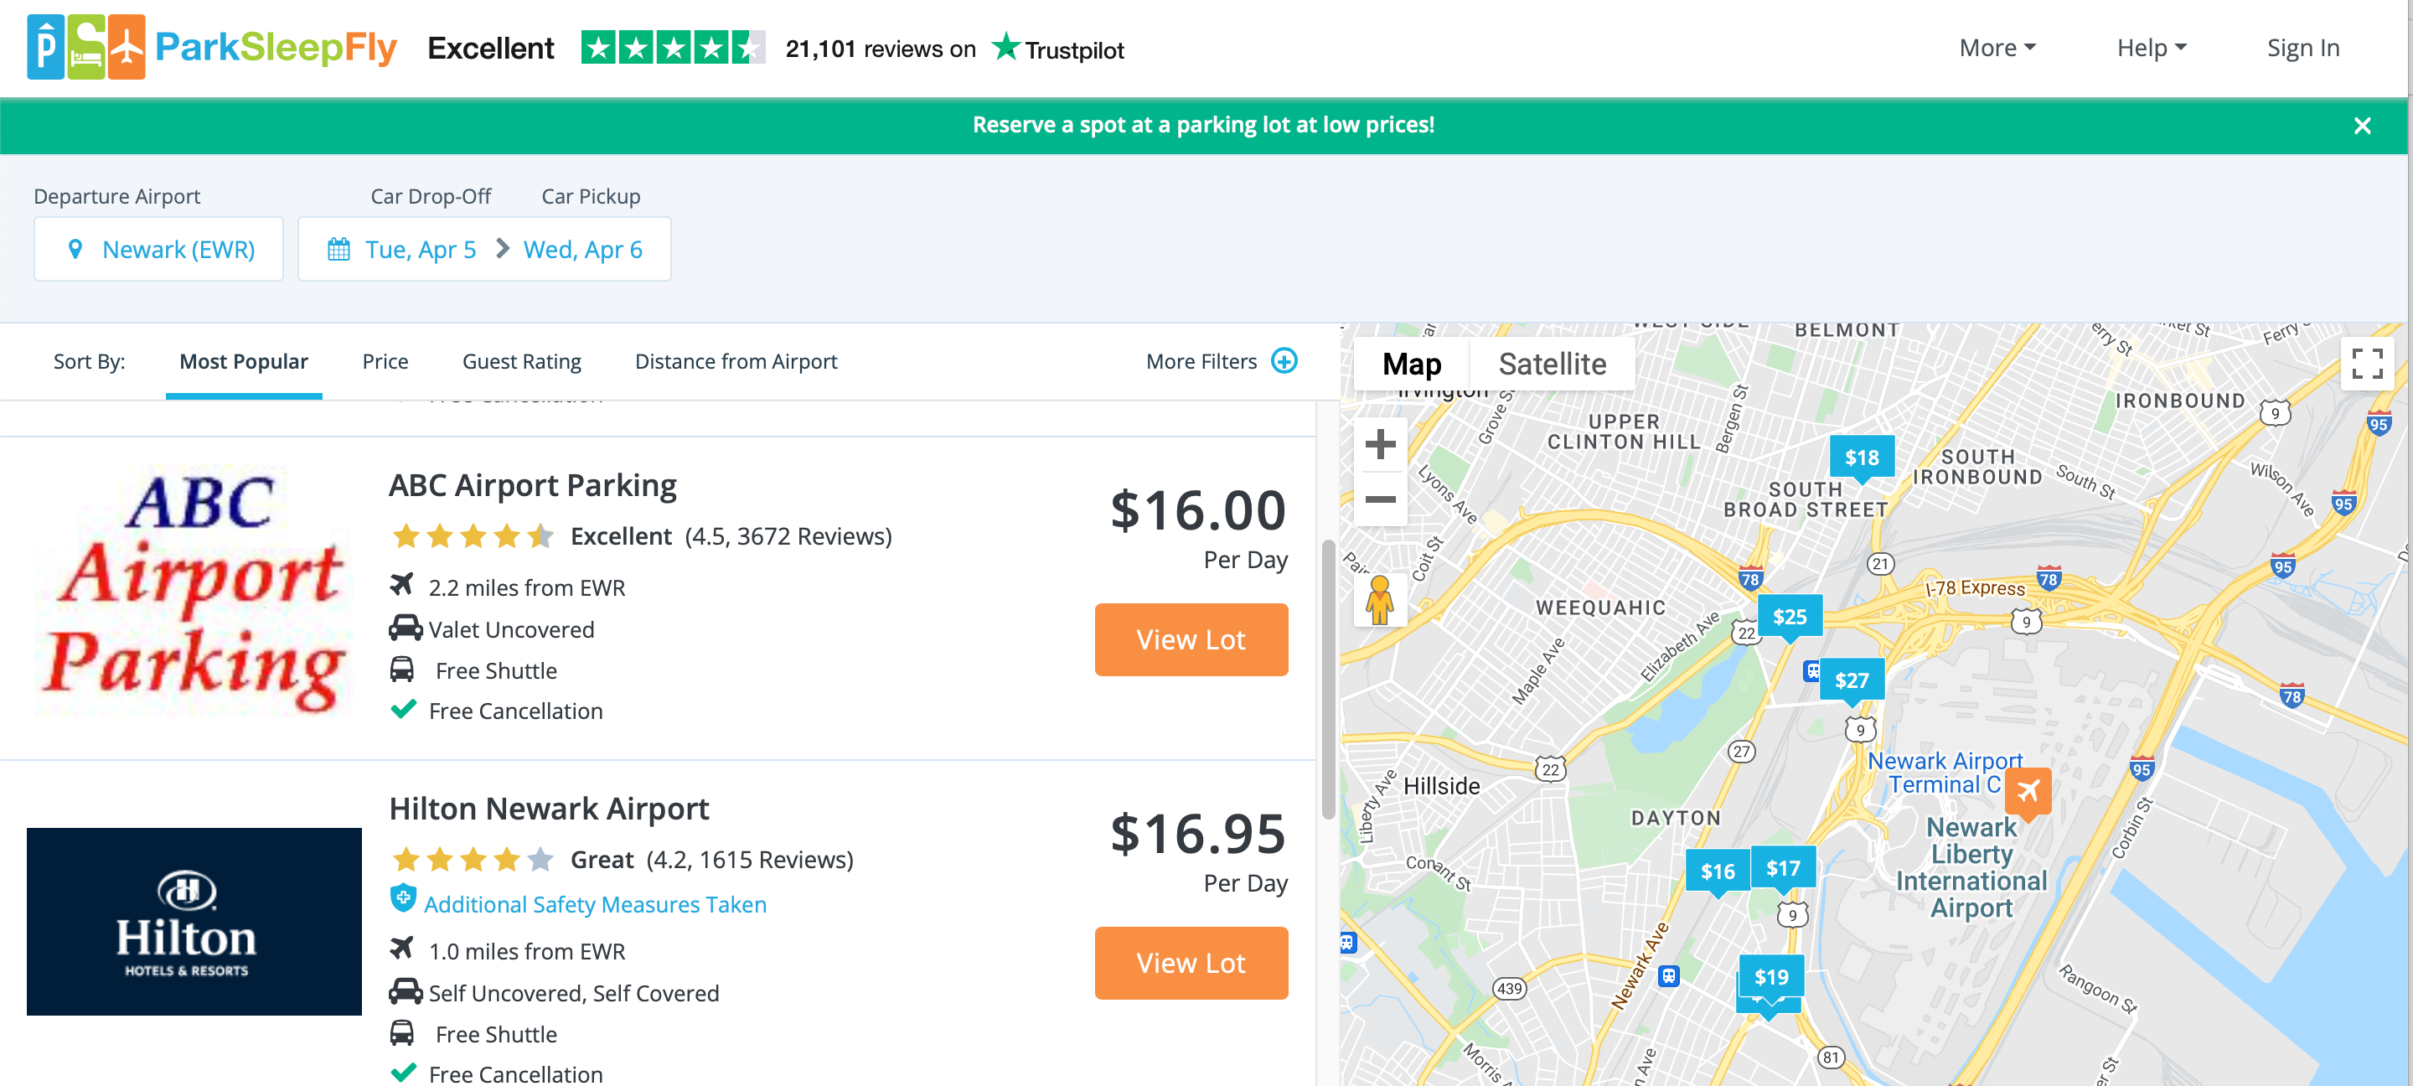Open the Newark (EWR) airport selector

click(x=159, y=249)
